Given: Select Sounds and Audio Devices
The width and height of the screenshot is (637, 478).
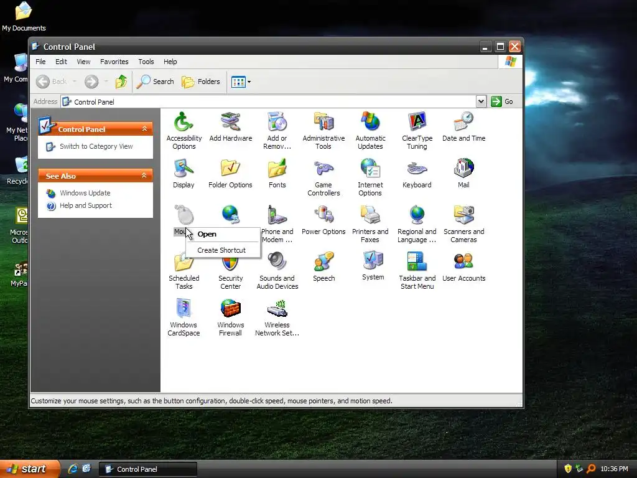Looking at the screenshot, I should pos(277,271).
